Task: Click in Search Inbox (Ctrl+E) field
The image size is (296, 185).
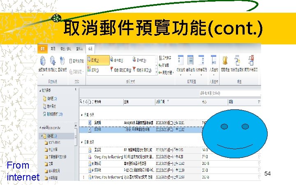Action: (x=230, y=93)
